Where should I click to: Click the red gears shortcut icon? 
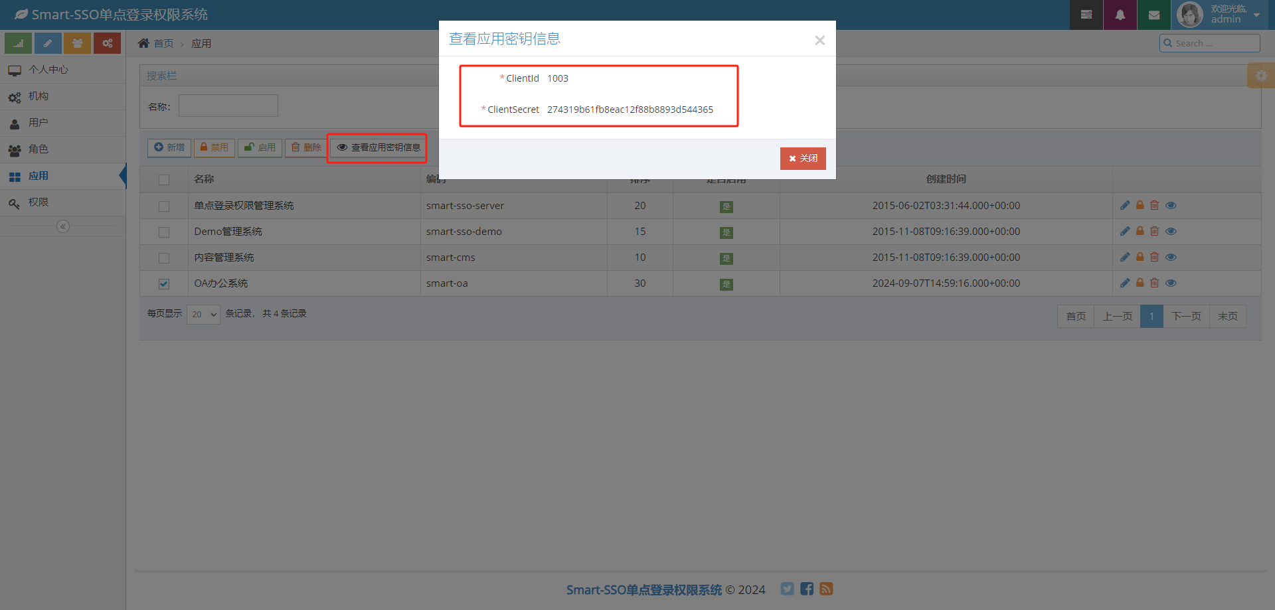pyautogui.click(x=107, y=43)
